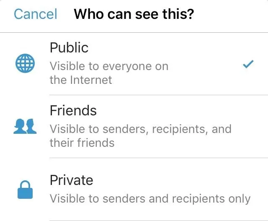268x221 pixels.
Task: Tap blank space right of Private title
Action: click(x=180, y=180)
